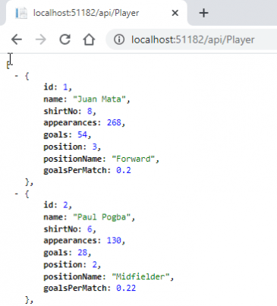Select the goalsPerMatch value 0.22
The width and height of the screenshot is (277, 306).
126,288
